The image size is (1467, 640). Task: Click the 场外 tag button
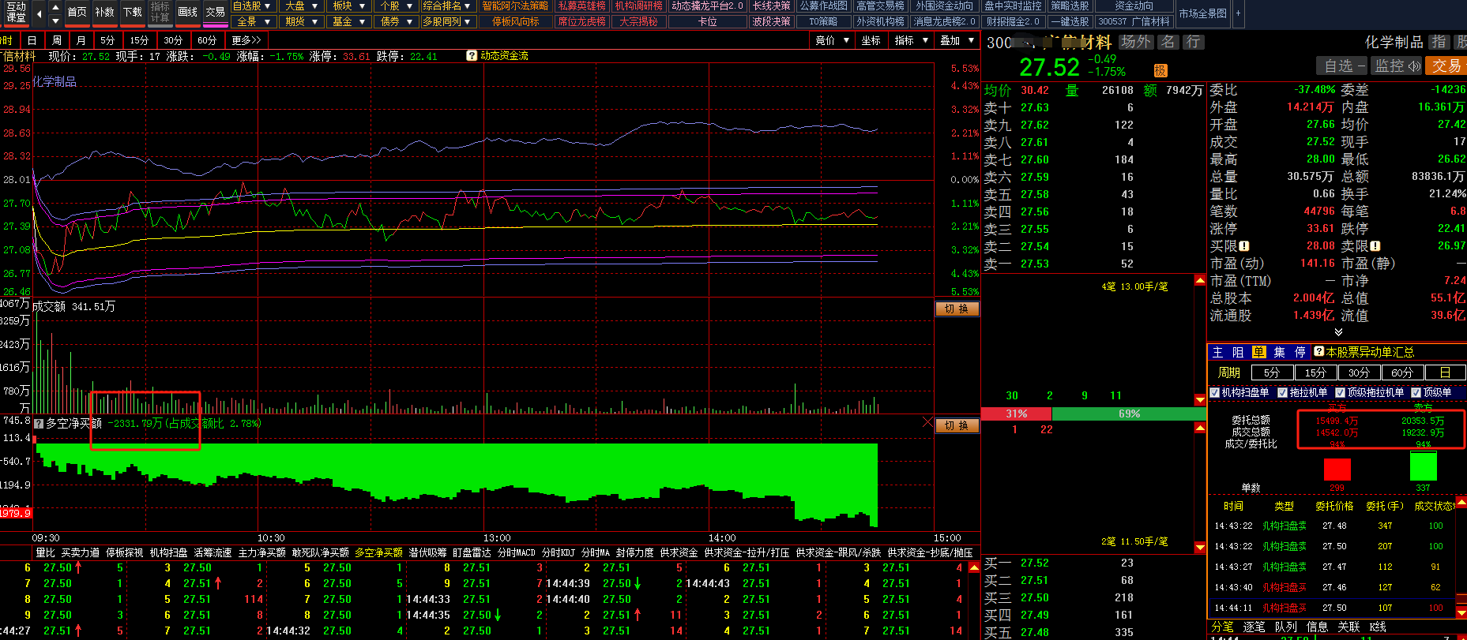[x=1136, y=42]
